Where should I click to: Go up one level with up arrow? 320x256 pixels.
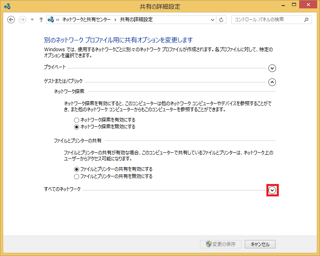click(41, 20)
